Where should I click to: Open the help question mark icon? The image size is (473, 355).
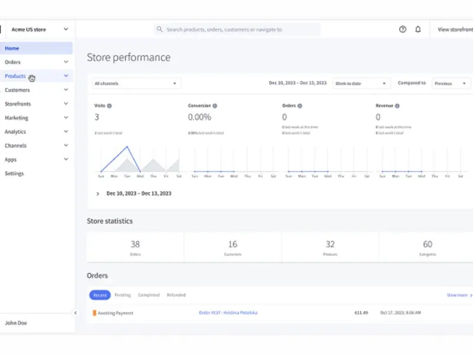pyautogui.click(x=403, y=29)
